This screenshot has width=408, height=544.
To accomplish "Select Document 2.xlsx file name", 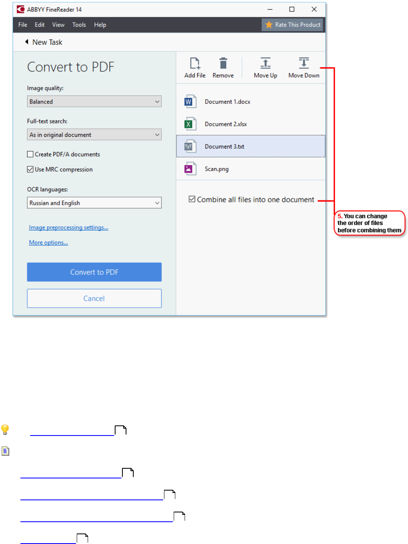I will [x=226, y=124].
